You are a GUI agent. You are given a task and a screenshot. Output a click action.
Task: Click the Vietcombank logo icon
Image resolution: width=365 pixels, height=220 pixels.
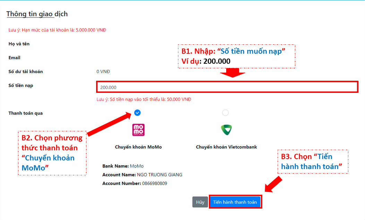[226, 130]
